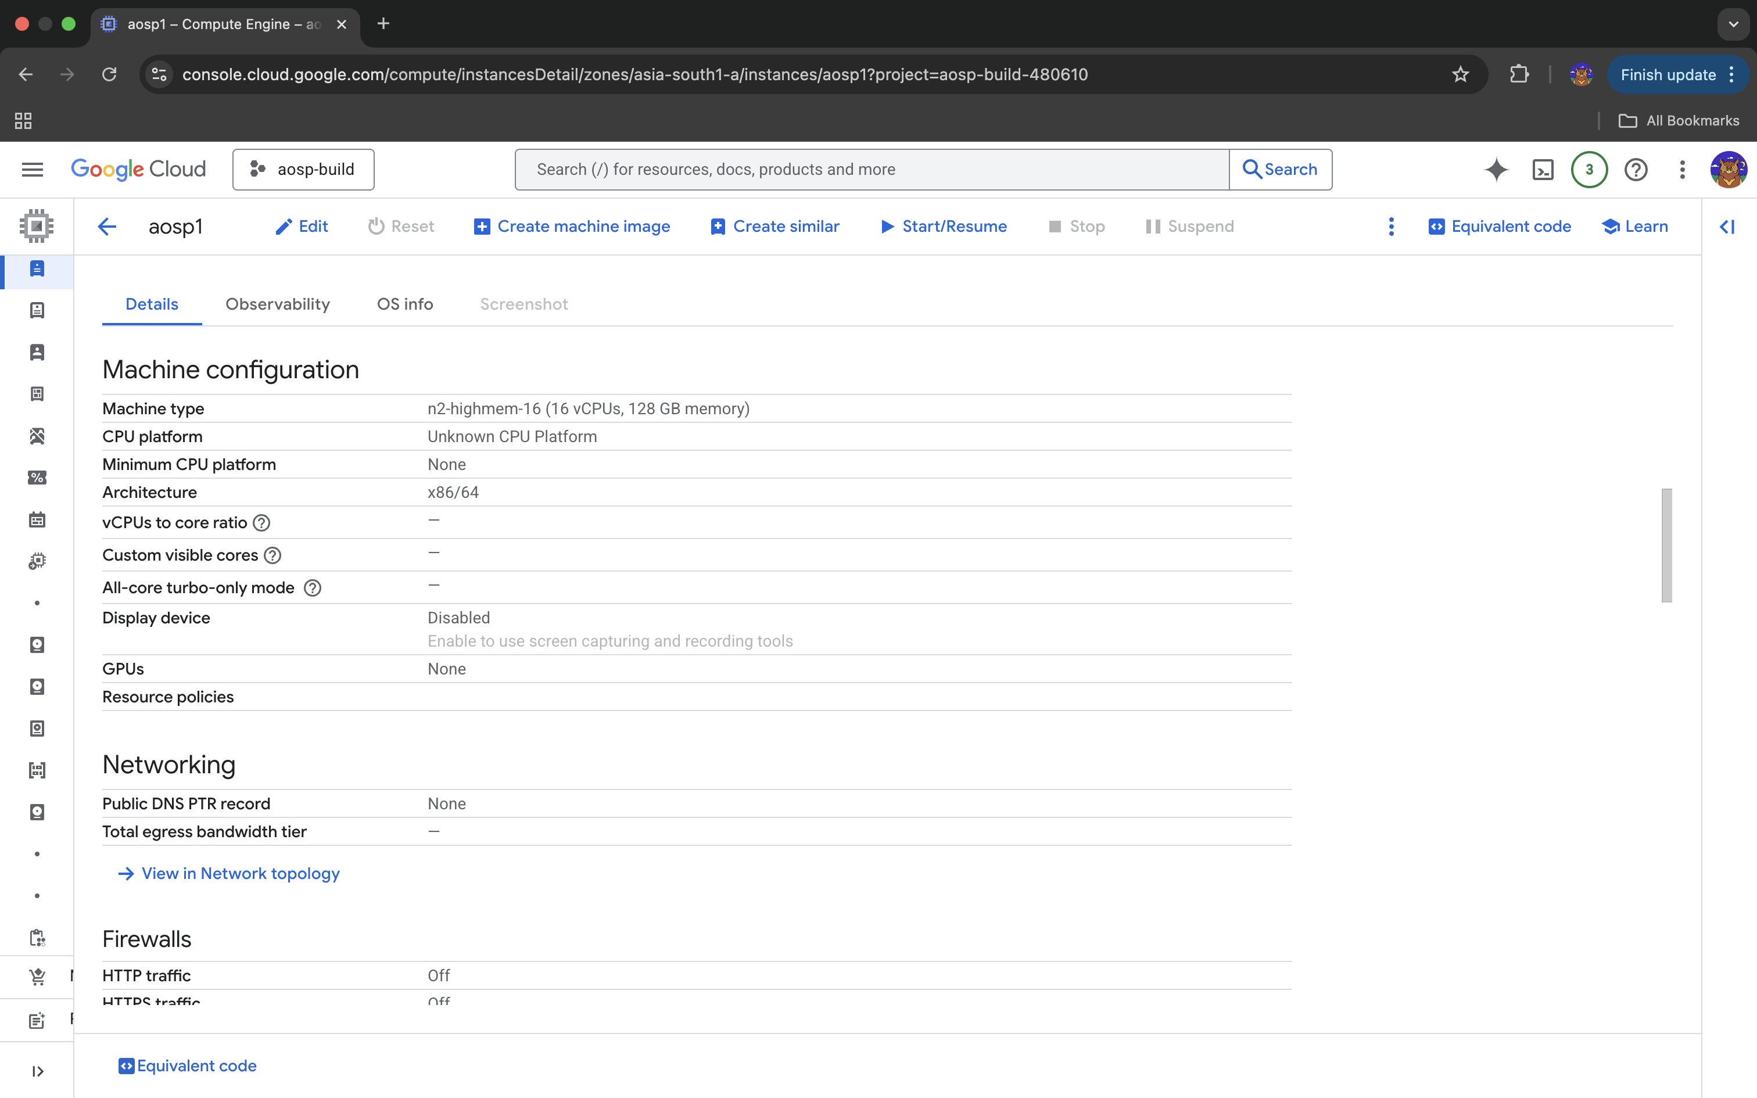Image resolution: width=1757 pixels, height=1098 pixels.
Task: Switch to the OS info tab
Action: tap(404, 303)
